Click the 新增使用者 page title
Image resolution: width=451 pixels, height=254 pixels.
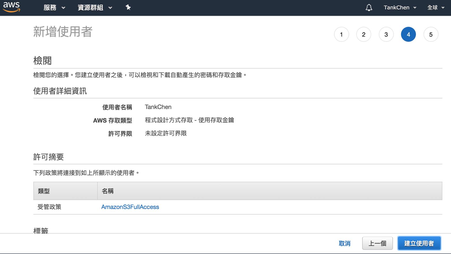pos(63,32)
